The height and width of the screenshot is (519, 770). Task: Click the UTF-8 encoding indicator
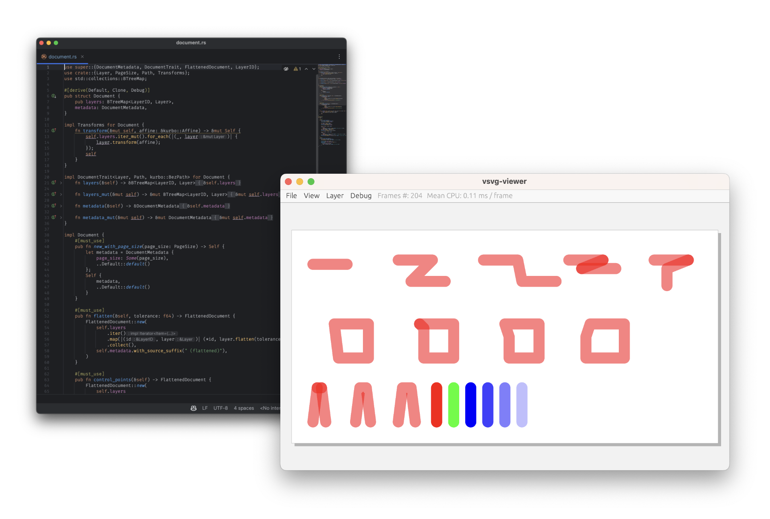point(220,408)
